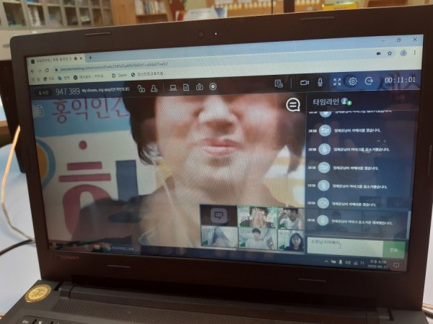
Task: Bookmark this page with the star icon
Action: coord(390,53)
